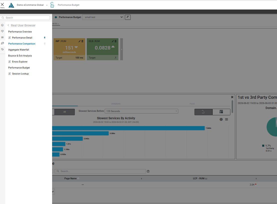Open Session Lookup menu item
Image resolution: width=277 pixels, height=204 pixels.
point(20,74)
